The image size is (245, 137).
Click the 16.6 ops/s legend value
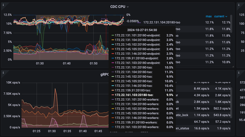(x=201, y=128)
